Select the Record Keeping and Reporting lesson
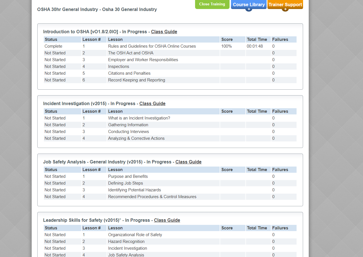Screen dimensions: 363x257 coord(137,80)
